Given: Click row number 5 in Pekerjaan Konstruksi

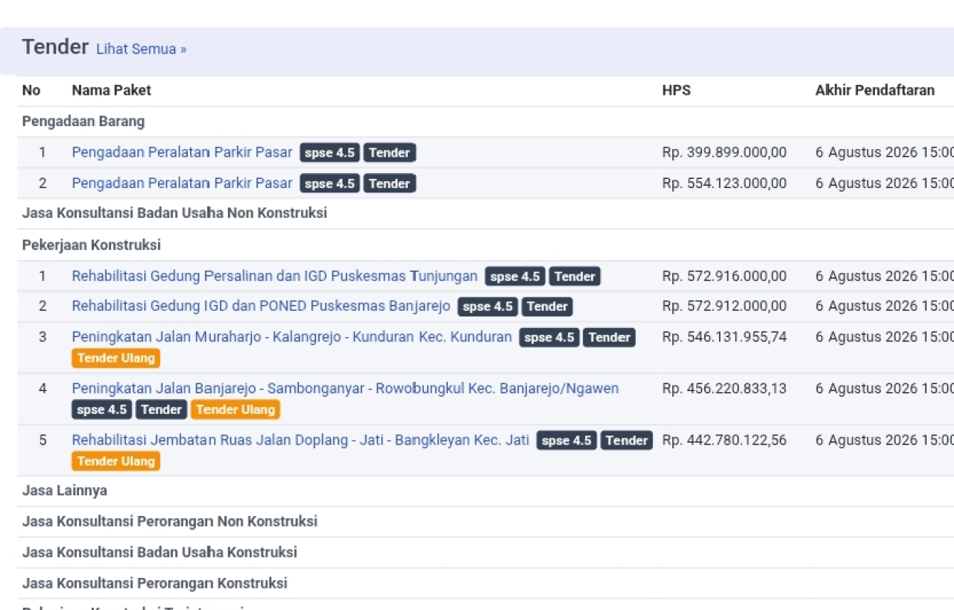Looking at the screenshot, I should [42, 440].
